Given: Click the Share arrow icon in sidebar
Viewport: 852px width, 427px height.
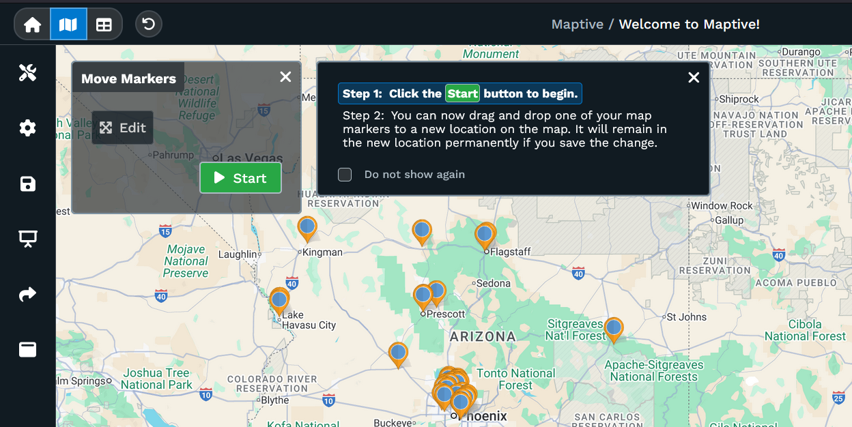Looking at the screenshot, I should 27,294.
